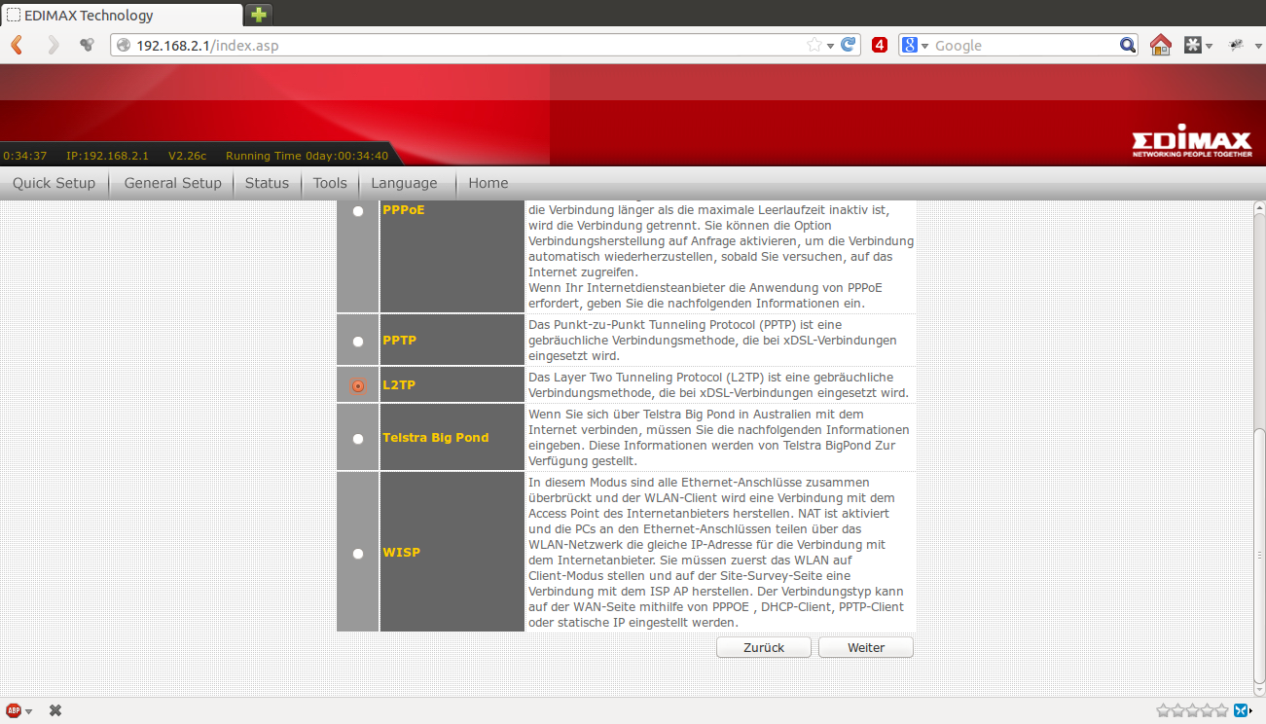Select the Telstra Big Pond radio option
The height and width of the screenshot is (724, 1266).
(x=358, y=438)
